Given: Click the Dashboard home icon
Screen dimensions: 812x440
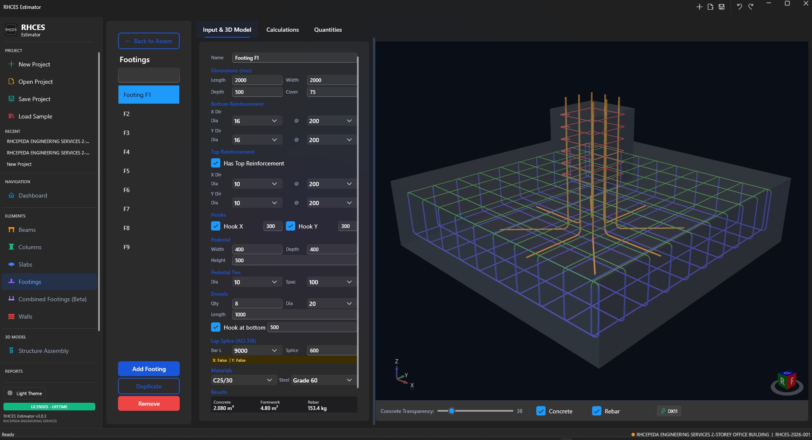Looking at the screenshot, I should (11, 195).
